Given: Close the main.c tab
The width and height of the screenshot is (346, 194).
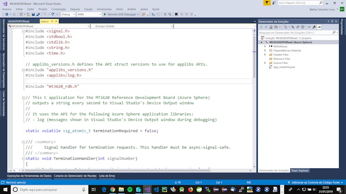Looking at the screenshot, I should tap(56, 21).
